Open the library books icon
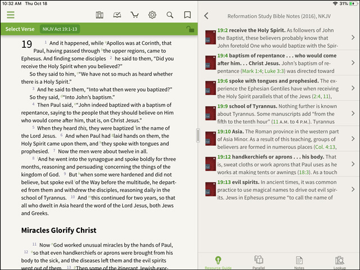The image size is (360, 270). [100, 15]
